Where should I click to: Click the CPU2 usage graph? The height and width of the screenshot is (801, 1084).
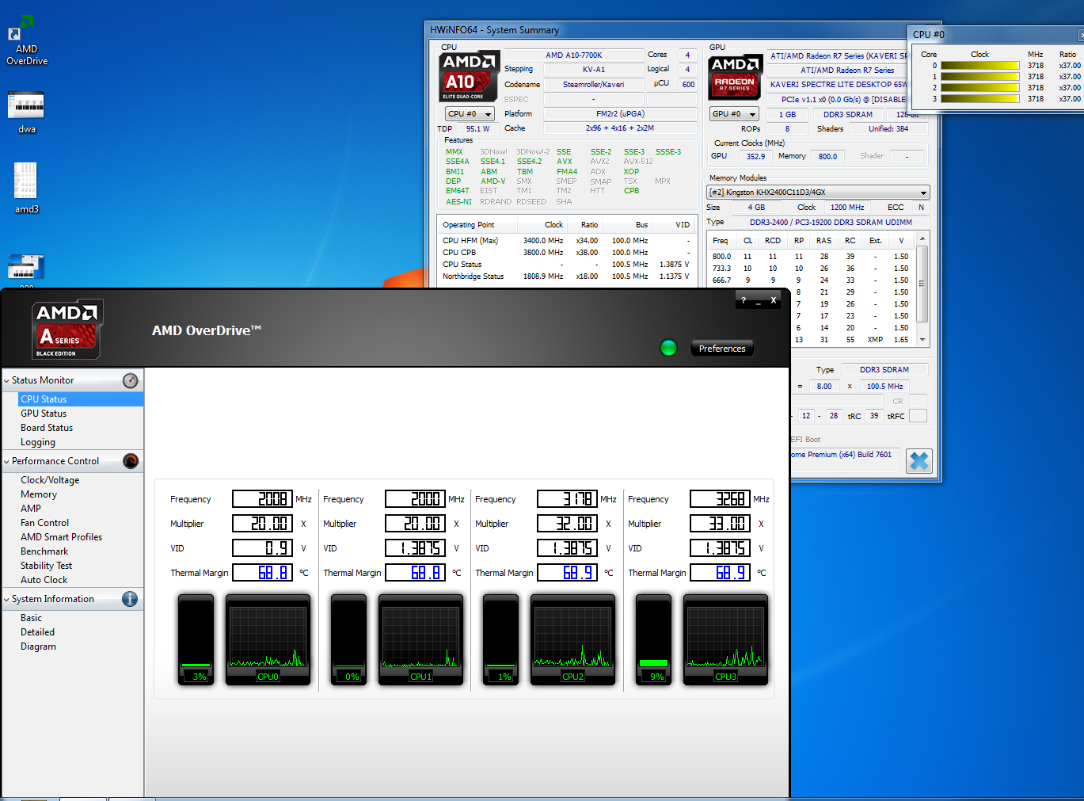coord(572,640)
